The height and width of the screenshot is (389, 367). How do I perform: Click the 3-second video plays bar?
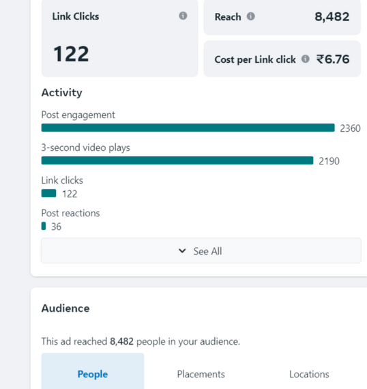pos(177,160)
